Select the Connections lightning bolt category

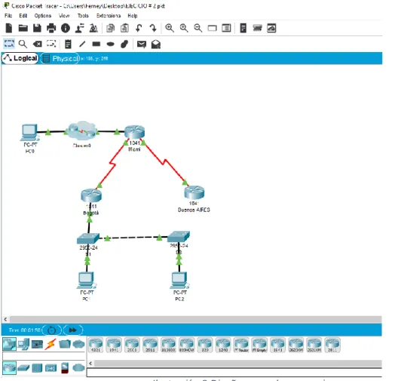[51, 344]
